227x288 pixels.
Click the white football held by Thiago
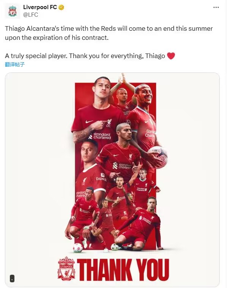(157, 157)
